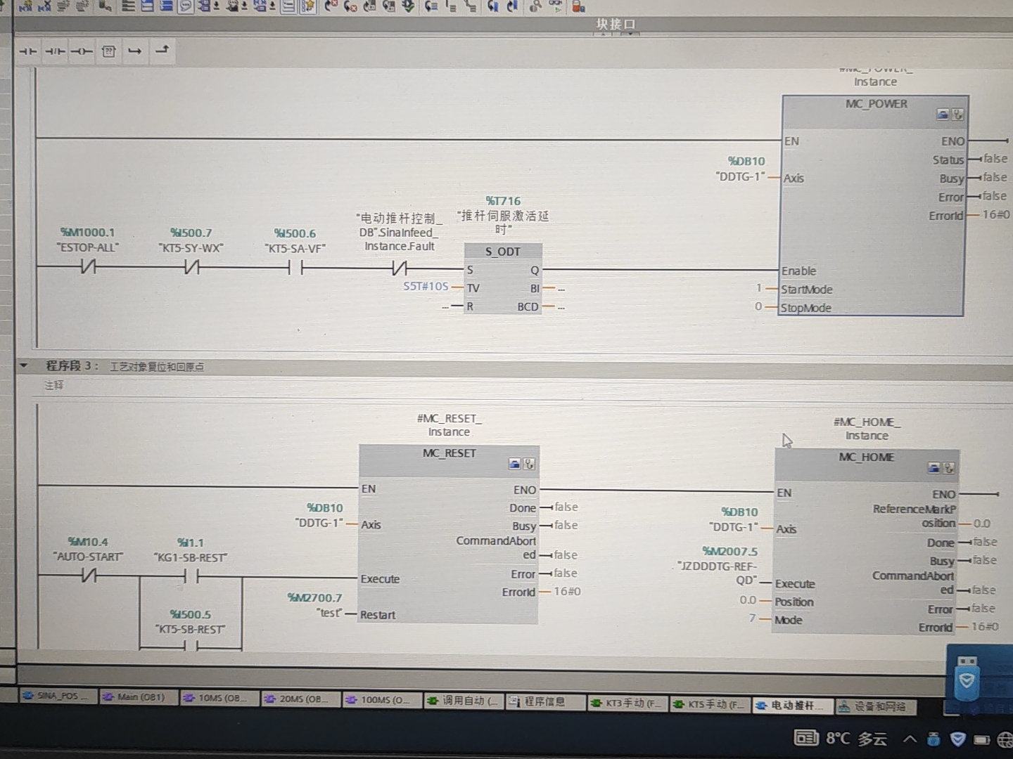Image resolution: width=1013 pixels, height=759 pixels.
Task: Switch to the KT5手动 tab
Action: (709, 704)
